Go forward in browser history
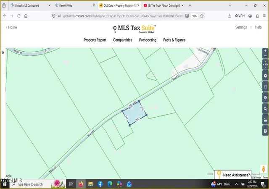This screenshot has width=269, height=189. coord(12,16)
